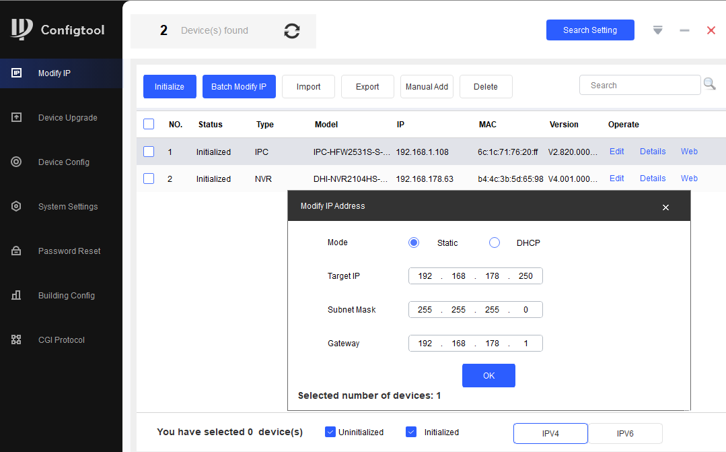Open the Web link for the NVR device

(689, 179)
